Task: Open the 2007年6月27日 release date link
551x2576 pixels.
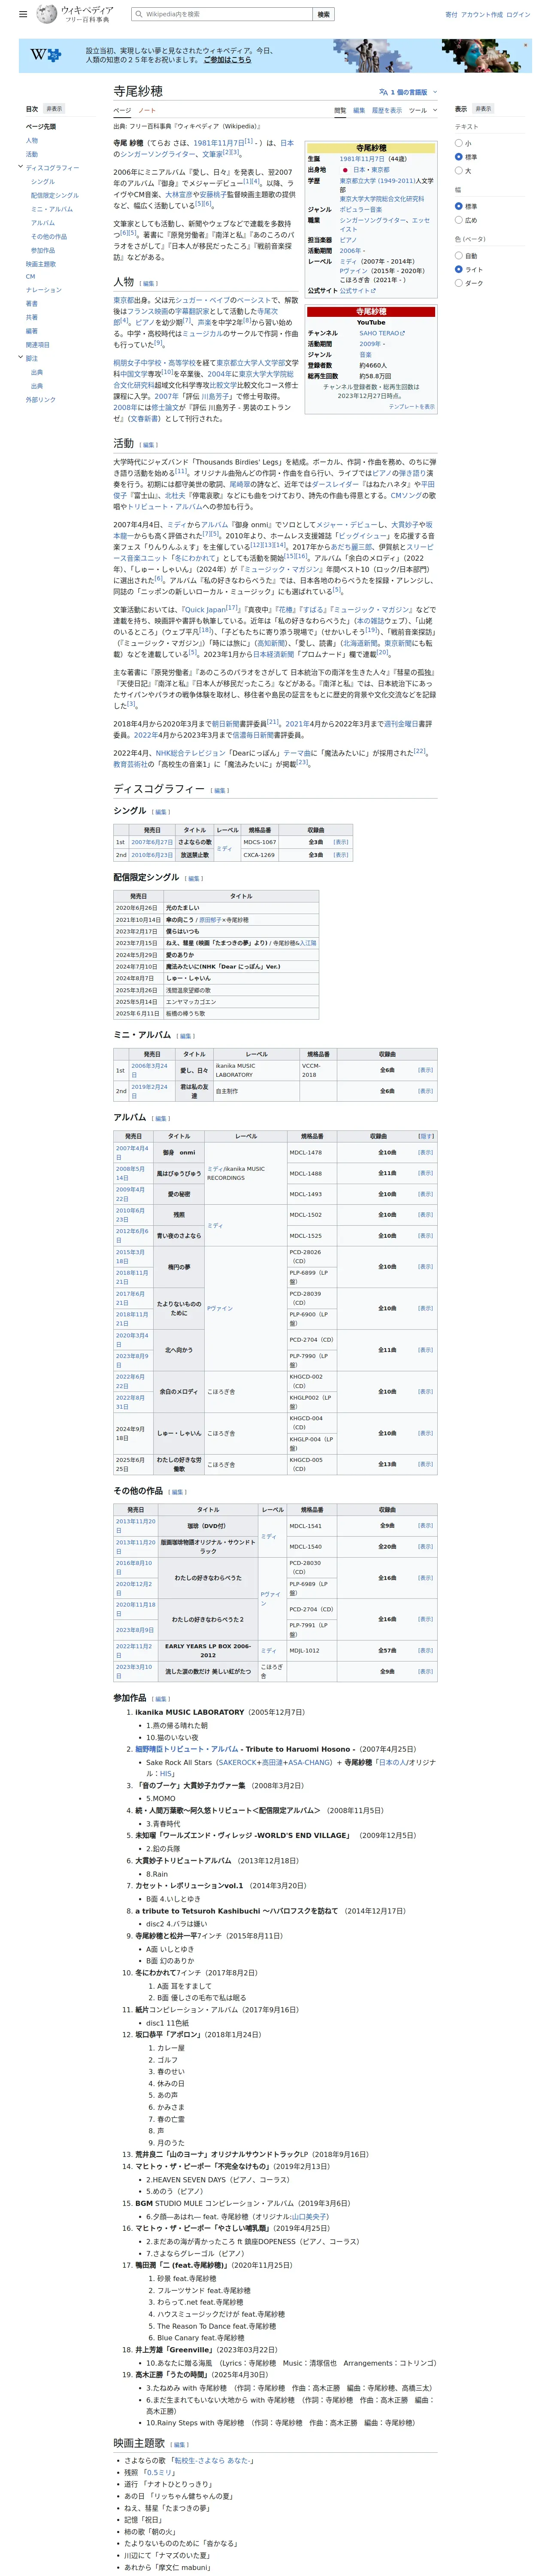Action: [152, 842]
